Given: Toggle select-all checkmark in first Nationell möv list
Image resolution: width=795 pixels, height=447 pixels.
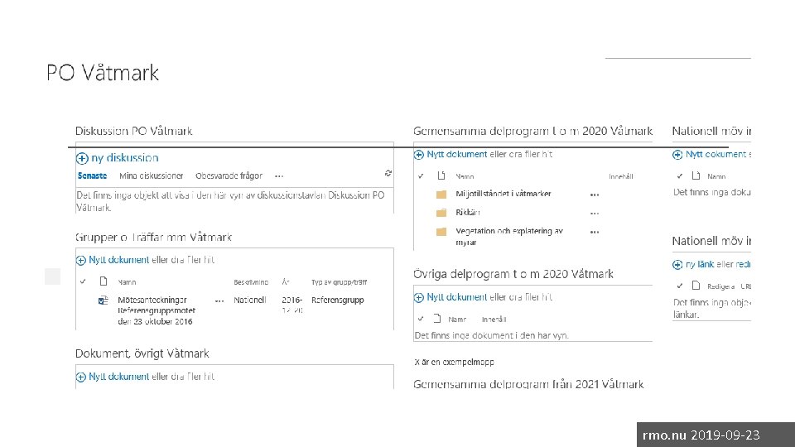Looking at the screenshot, I should (680, 175).
